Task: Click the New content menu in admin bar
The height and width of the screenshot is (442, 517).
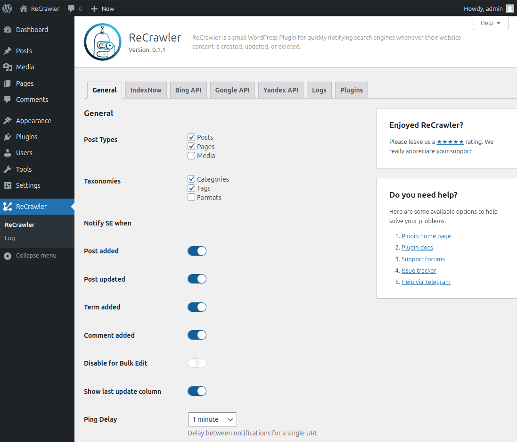Action: [x=103, y=8]
